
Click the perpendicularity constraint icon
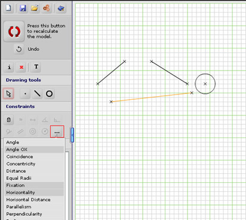pos(57,120)
